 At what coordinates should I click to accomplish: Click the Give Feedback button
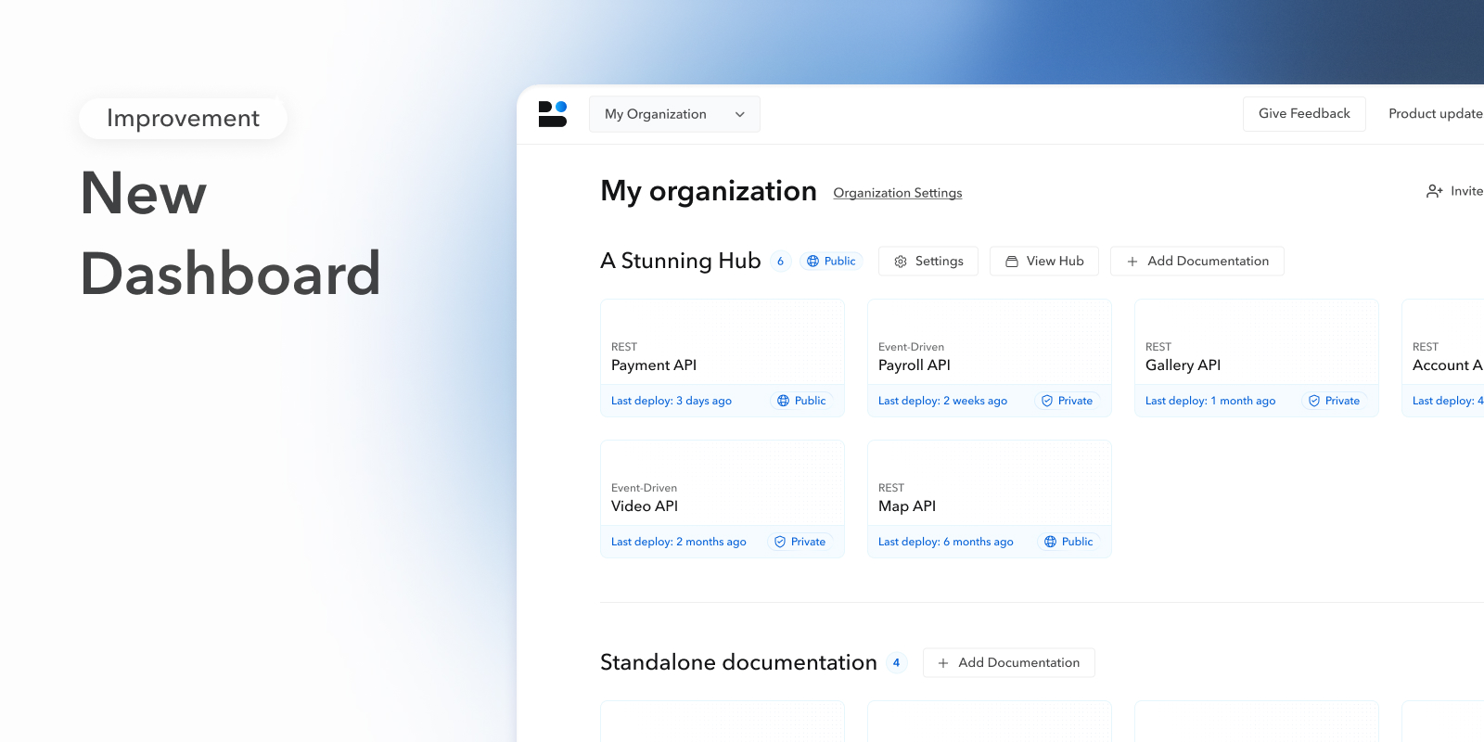(1303, 113)
